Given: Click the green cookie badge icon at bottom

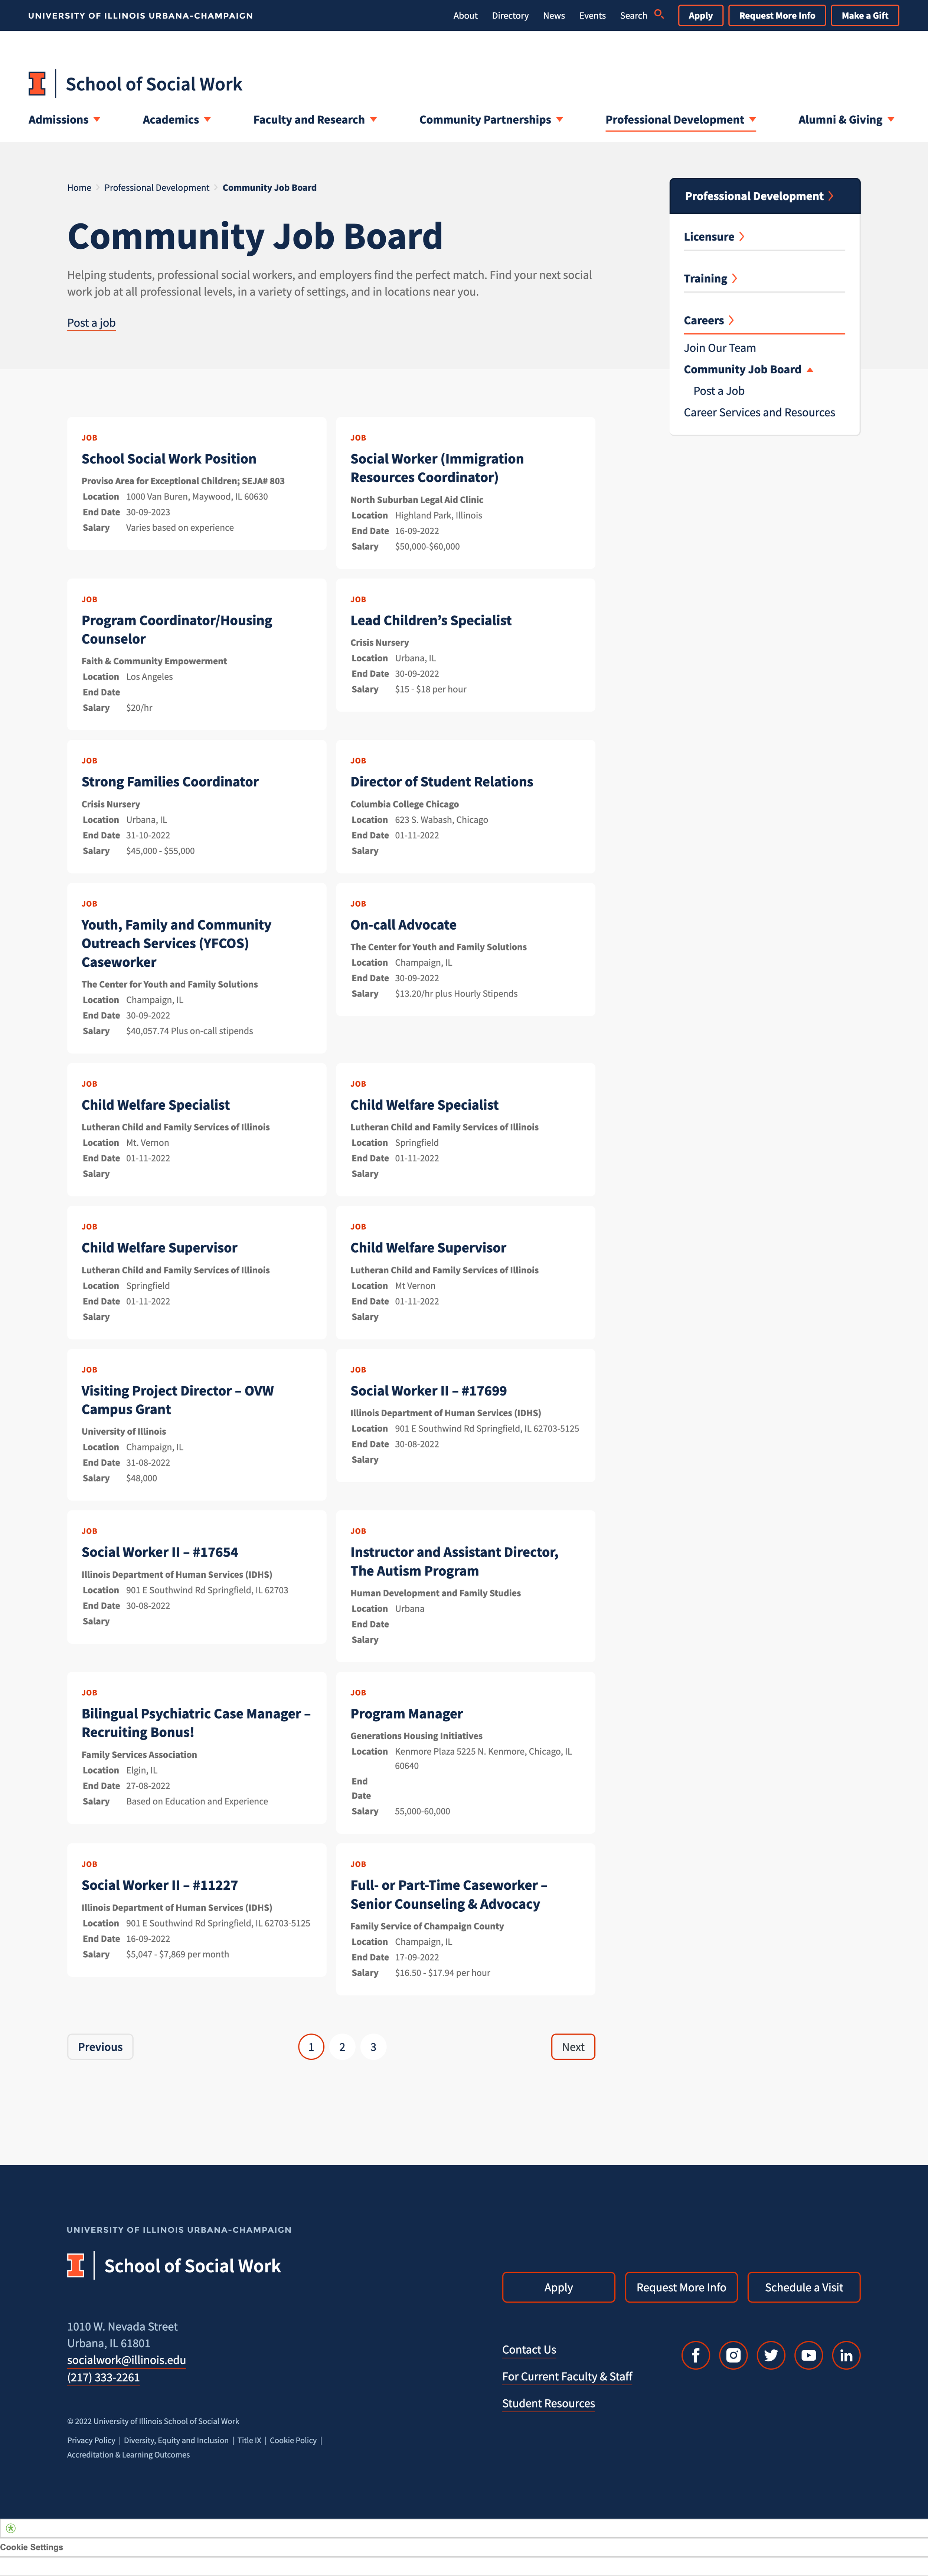Looking at the screenshot, I should (x=11, y=2528).
